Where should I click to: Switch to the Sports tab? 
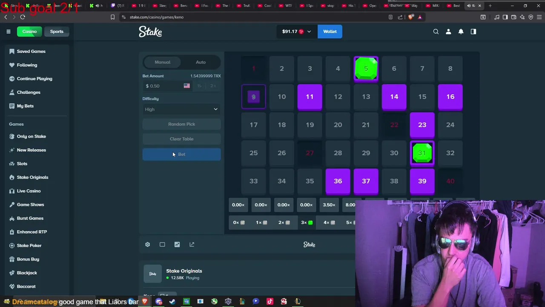pos(57,32)
